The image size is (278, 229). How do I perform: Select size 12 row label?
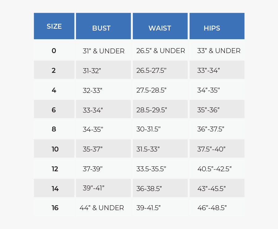tap(55, 169)
